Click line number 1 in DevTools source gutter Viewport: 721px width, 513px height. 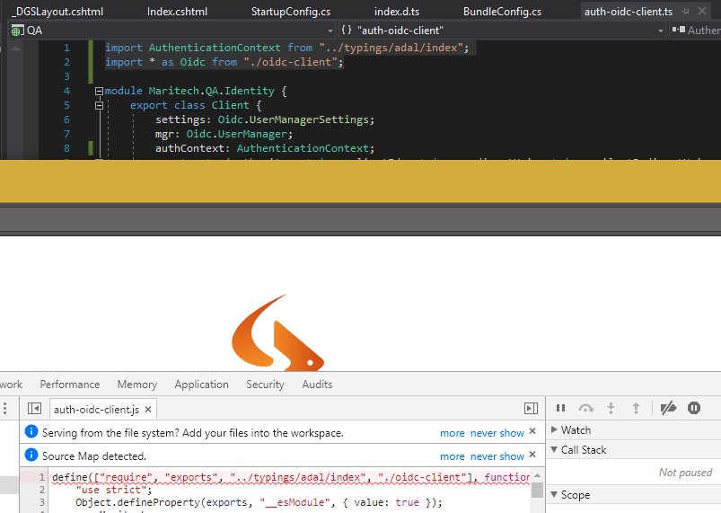[41, 477]
